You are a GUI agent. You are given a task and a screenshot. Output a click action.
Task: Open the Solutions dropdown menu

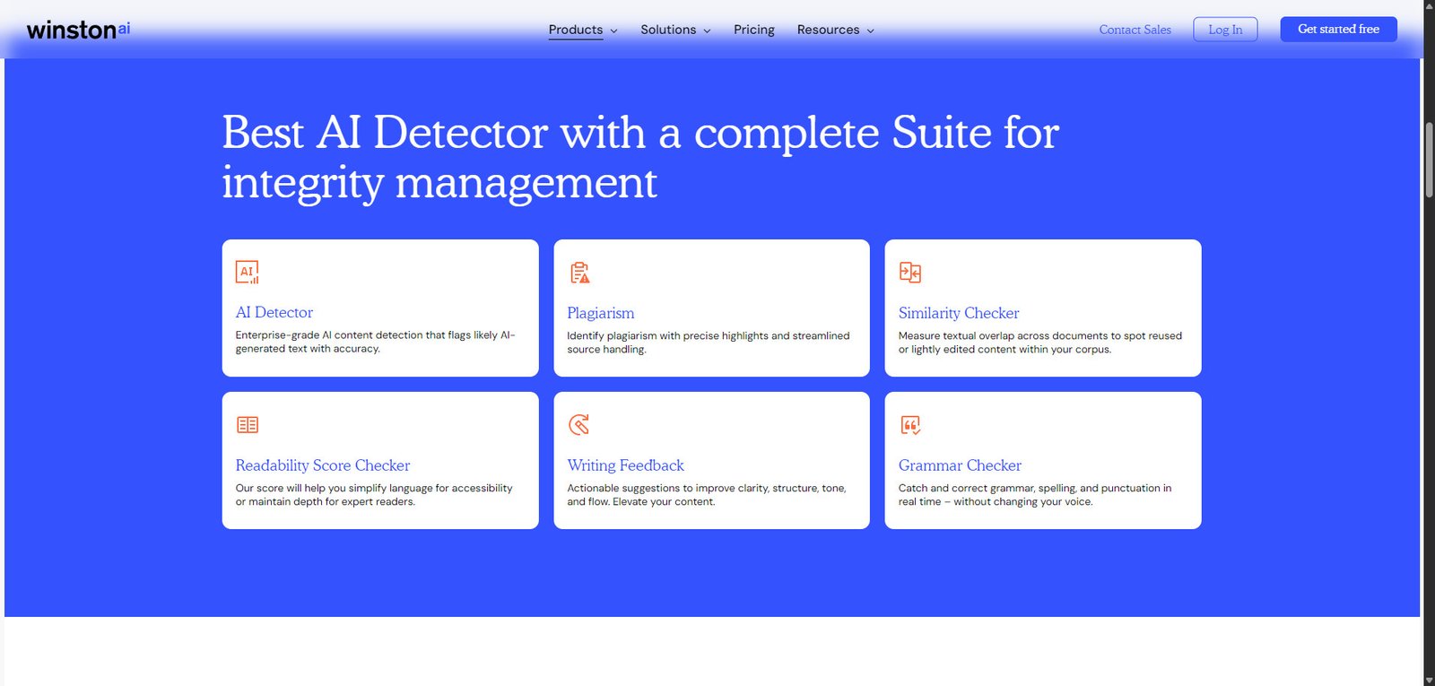(x=675, y=30)
